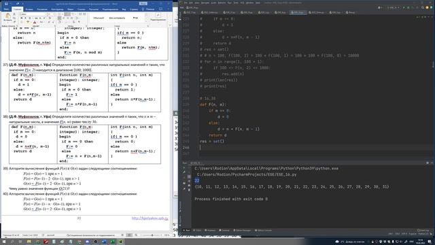
Task: Open the Python Packages tool window
Action: click(x=242, y=230)
